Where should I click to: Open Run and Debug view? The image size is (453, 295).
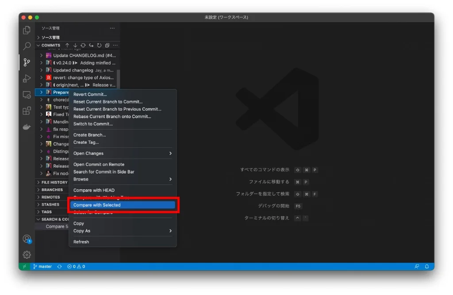27,79
